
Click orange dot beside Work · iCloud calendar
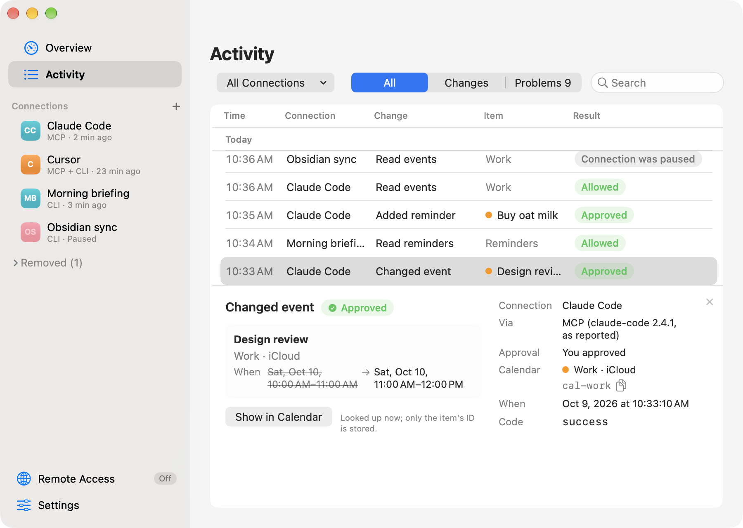point(566,370)
